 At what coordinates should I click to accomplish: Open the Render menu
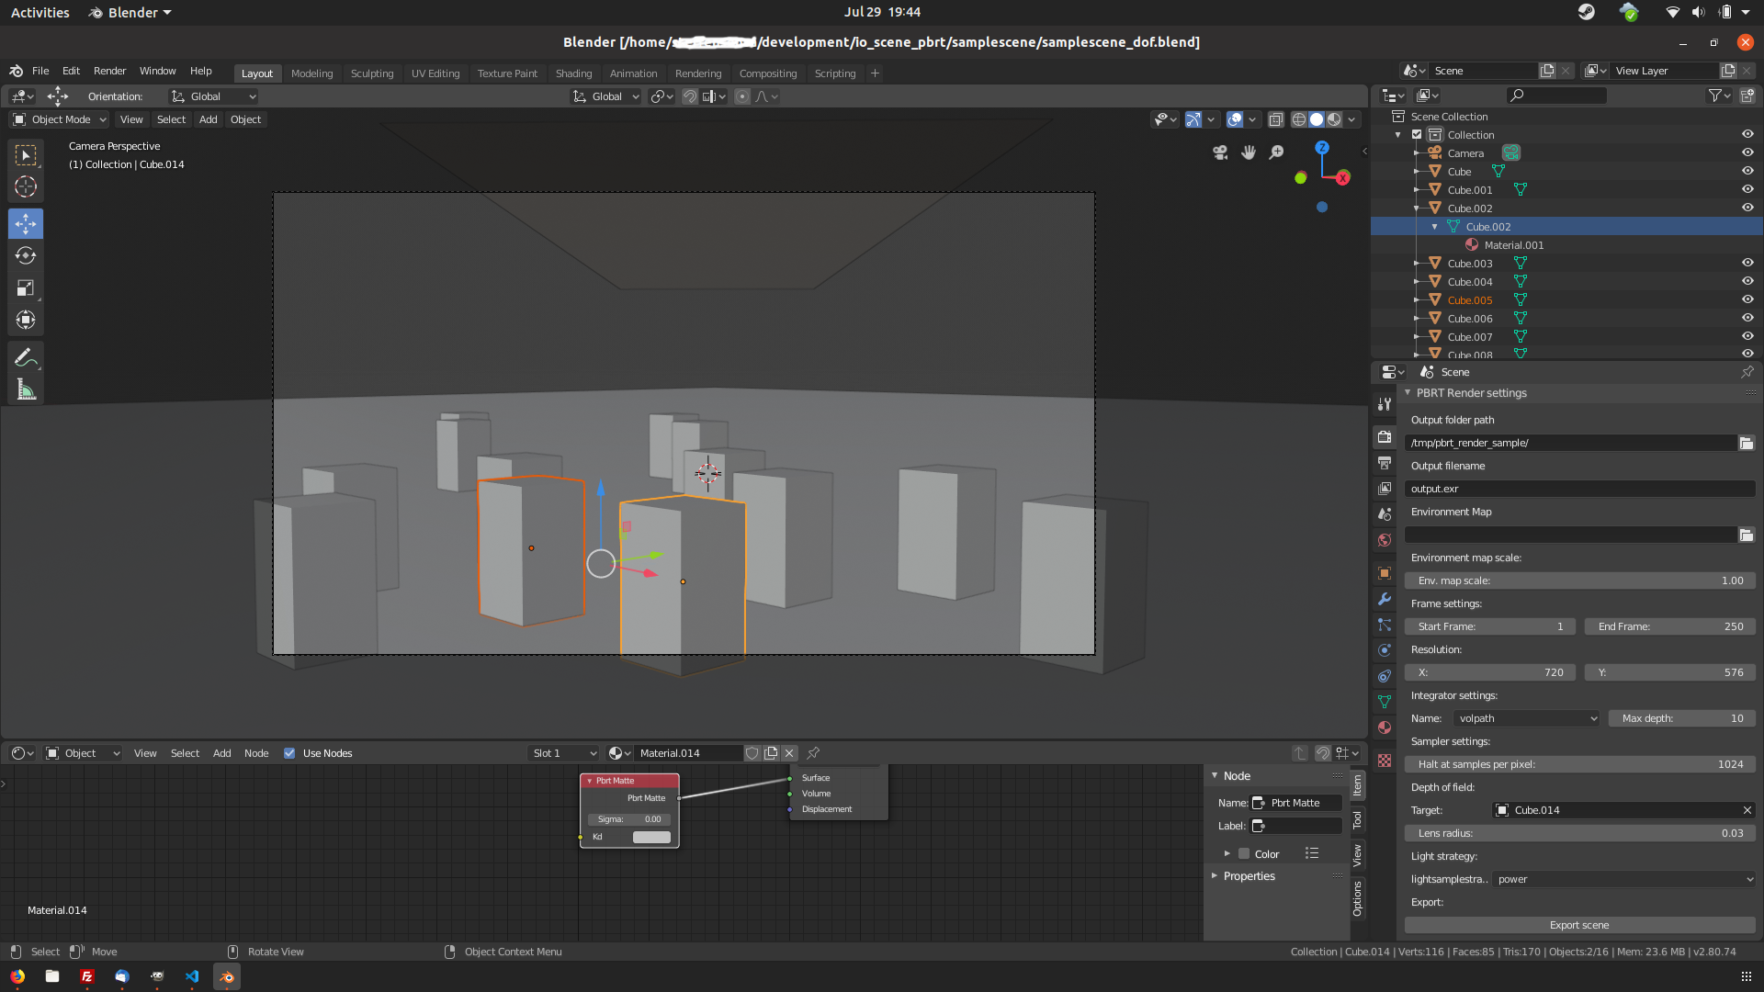109,71
